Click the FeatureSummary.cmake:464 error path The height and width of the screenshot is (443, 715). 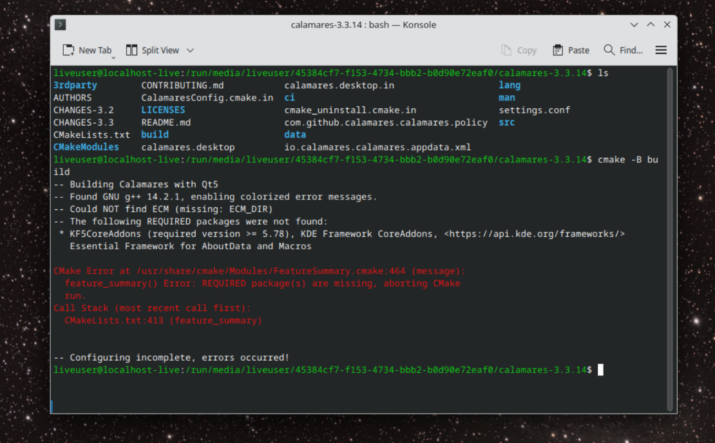pyautogui.click(x=271, y=270)
